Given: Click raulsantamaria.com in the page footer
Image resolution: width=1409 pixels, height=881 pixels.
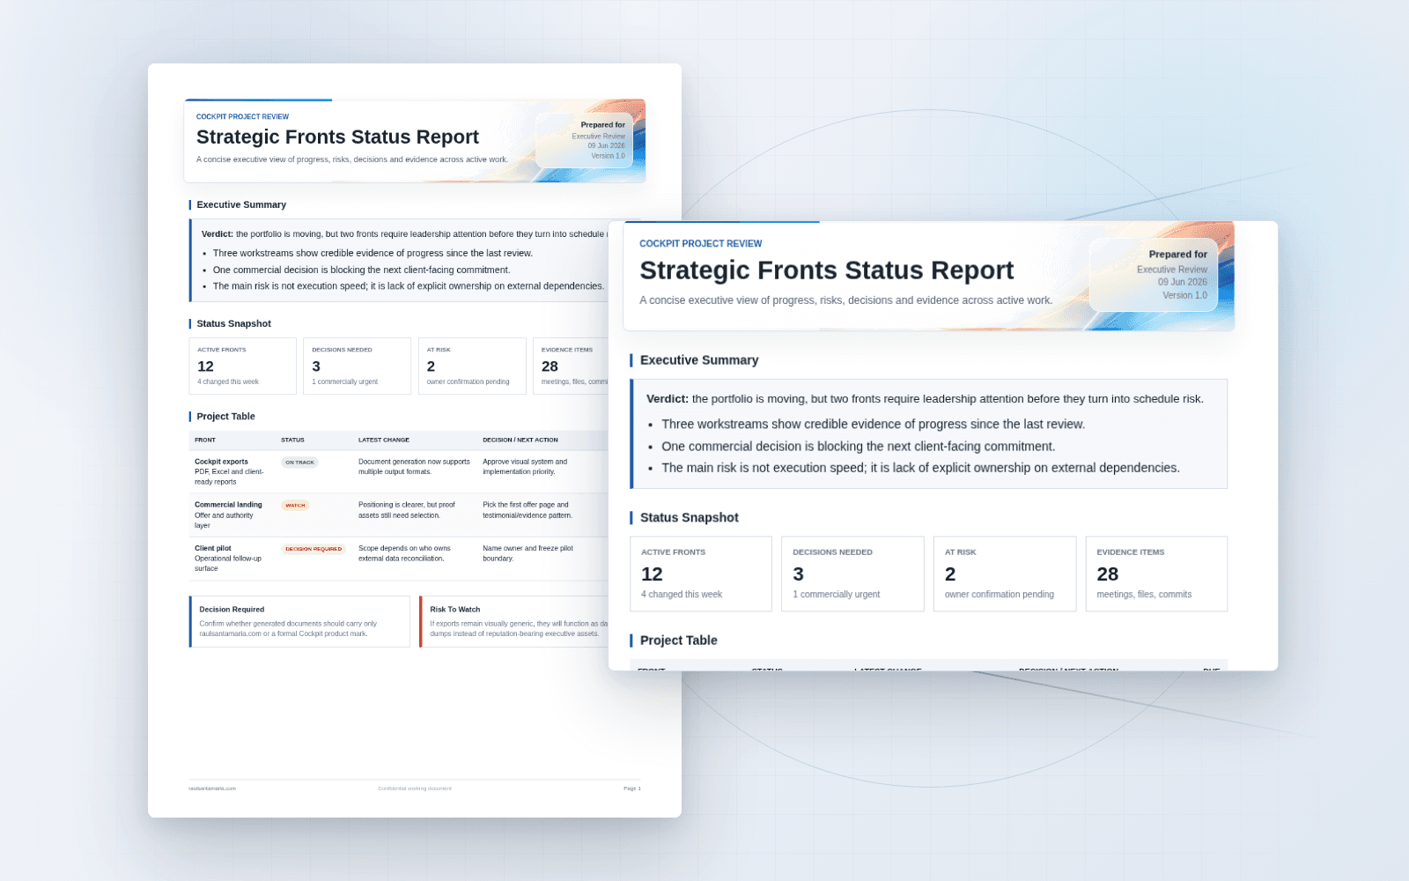Looking at the screenshot, I should click(212, 788).
